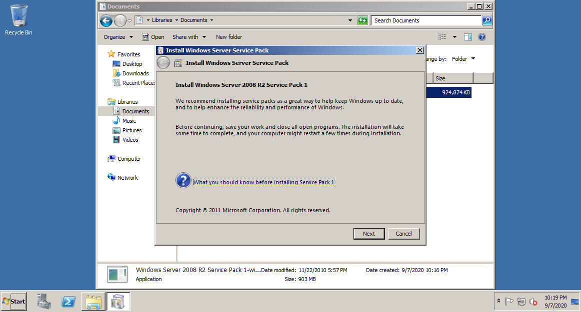Open the Organize menu
This screenshot has height=312, width=581.
[x=118, y=37]
